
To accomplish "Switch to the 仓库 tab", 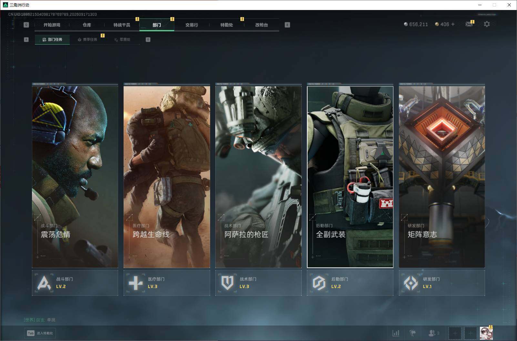I will [87, 25].
